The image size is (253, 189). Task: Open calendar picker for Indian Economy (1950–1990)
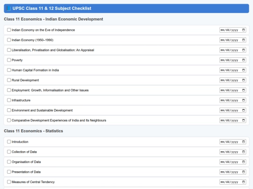pyautogui.click(x=244, y=40)
